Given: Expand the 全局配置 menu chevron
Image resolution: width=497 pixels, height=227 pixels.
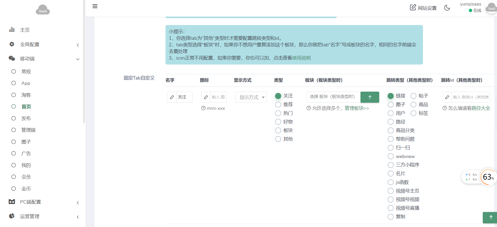Looking at the screenshot, I should 78,45.
